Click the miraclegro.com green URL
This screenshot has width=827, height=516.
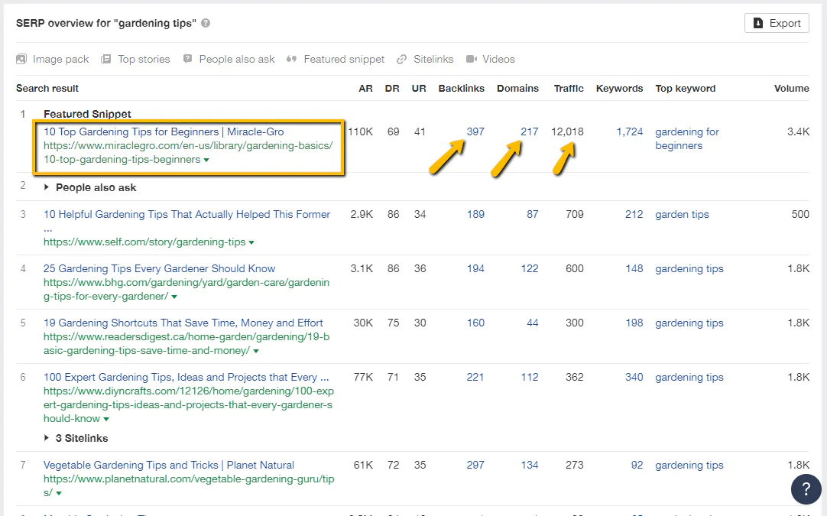(188, 152)
